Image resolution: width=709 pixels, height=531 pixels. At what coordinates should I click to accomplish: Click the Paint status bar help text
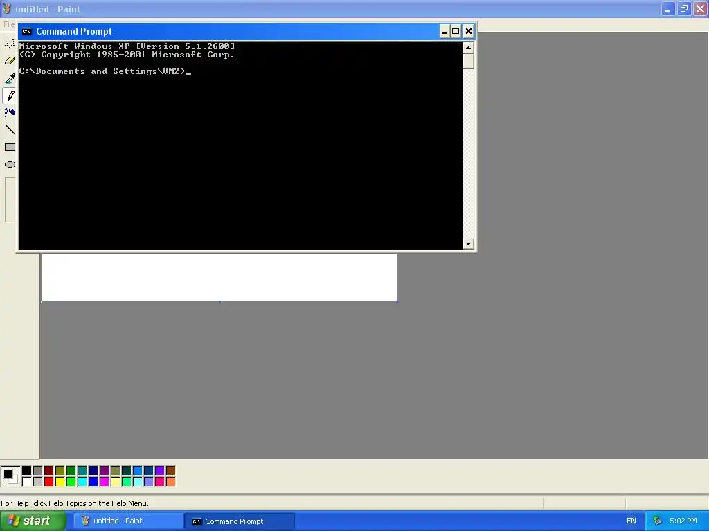click(x=75, y=503)
